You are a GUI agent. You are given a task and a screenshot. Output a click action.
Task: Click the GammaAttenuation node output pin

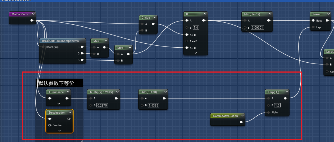point(241,122)
